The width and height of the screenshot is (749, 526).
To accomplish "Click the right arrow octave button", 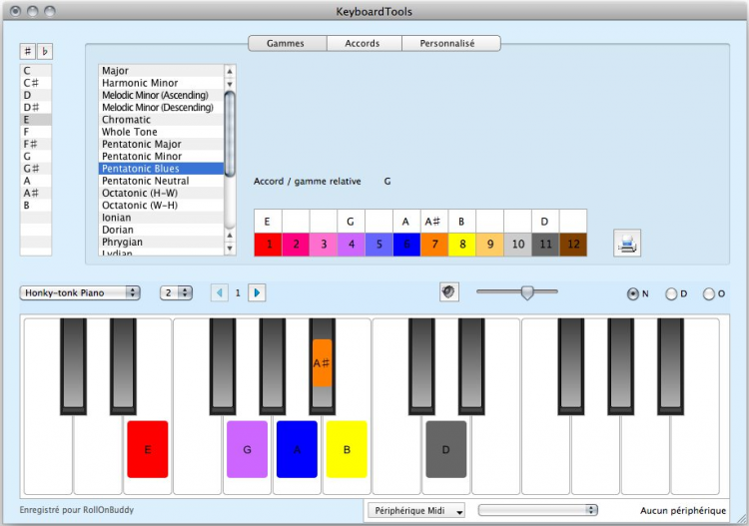I will 257,292.
